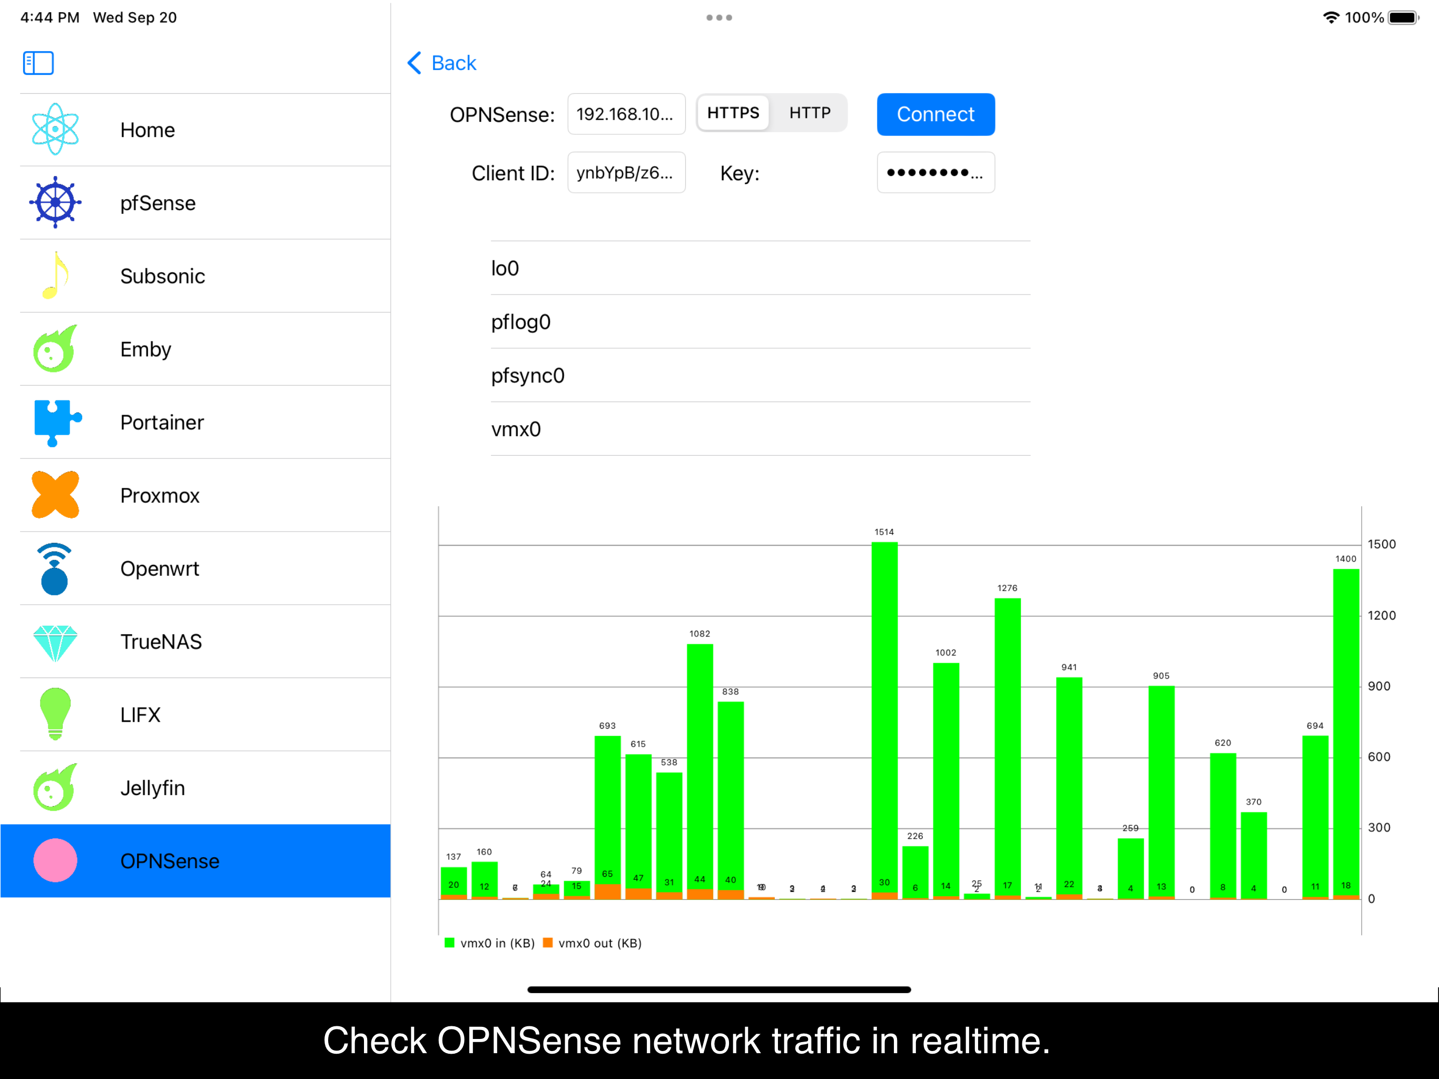Image resolution: width=1439 pixels, height=1079 pixels.
Task: Click the Portainer puzzle piece icon
Action: pyautogui.click(x=57, y=423)
